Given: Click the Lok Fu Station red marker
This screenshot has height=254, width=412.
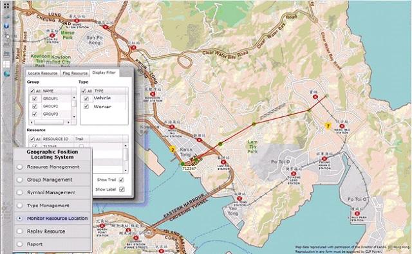Looking at the screenshot, I should (x=52, y=35).
